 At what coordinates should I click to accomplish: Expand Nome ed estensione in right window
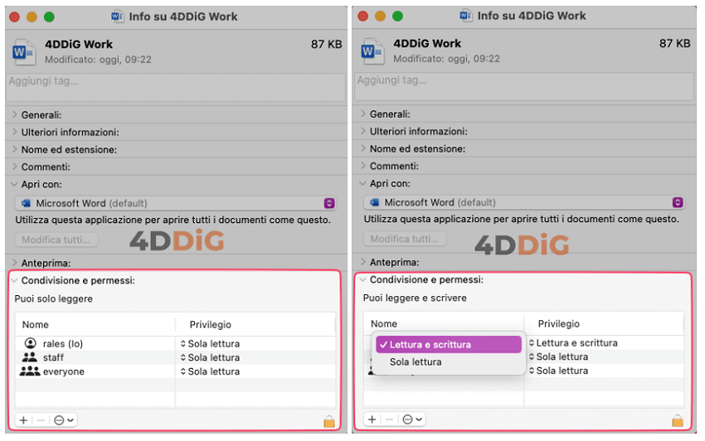coord(362,148)
